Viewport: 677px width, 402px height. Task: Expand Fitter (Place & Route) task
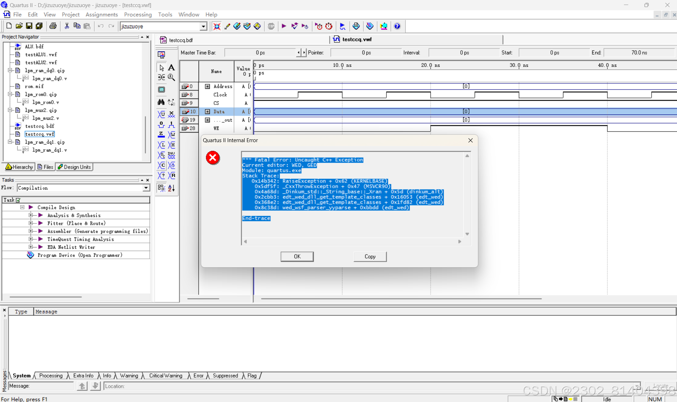(x=31, y=223)
